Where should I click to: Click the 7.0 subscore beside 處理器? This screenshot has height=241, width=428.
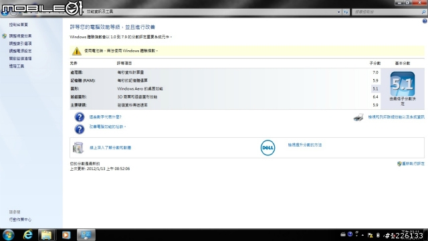click(x=375, y=72)
